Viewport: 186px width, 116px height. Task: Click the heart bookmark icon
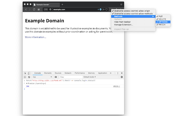(108, 10)
